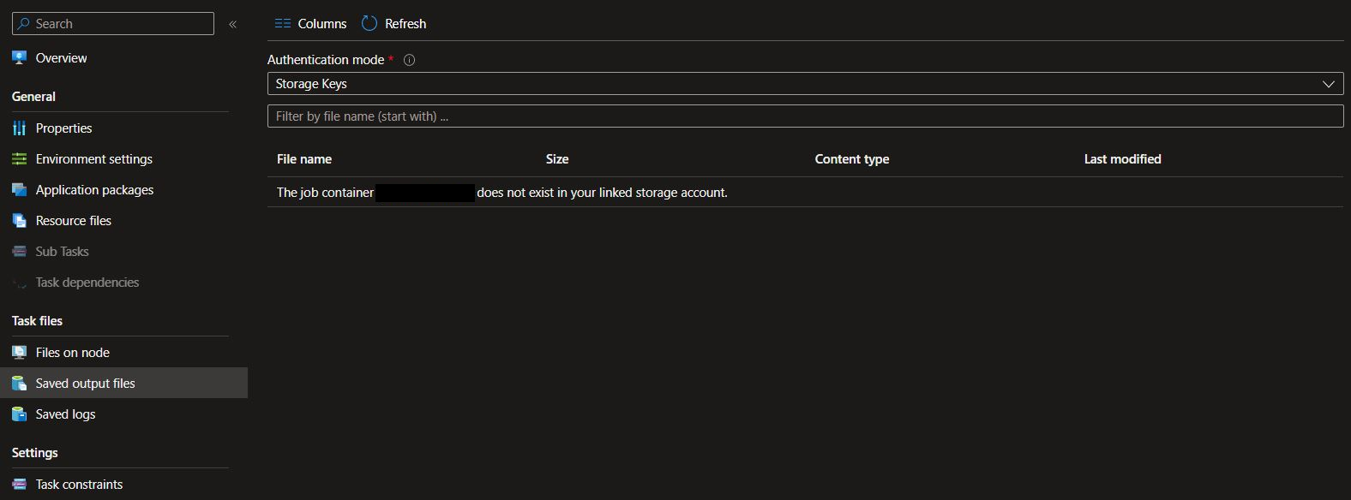Click the Environment settings icon
Viewport: 1351px width, 500px height.
point(19,158)
